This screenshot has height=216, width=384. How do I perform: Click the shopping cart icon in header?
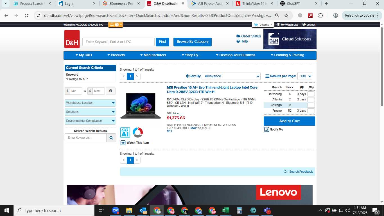click(256, 25)
